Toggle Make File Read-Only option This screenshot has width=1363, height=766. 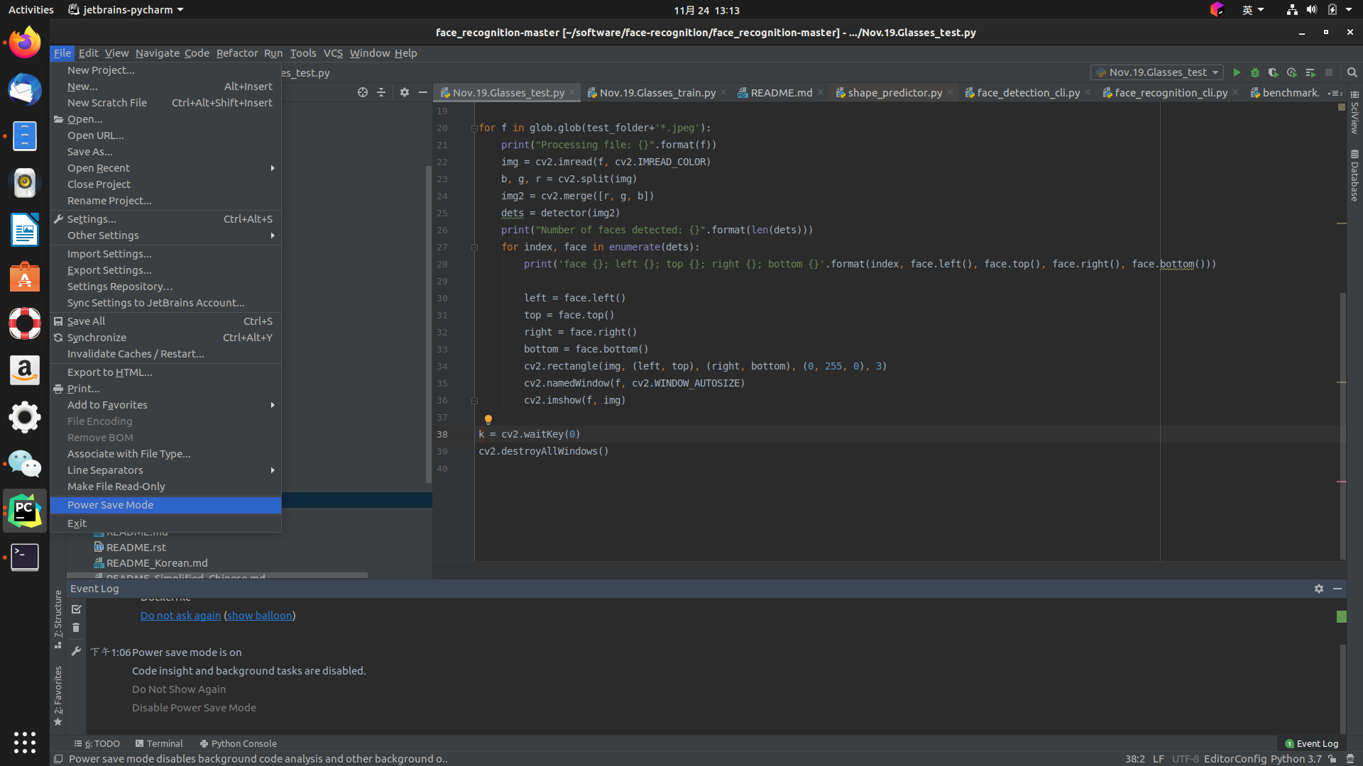(x=116, y=487)
